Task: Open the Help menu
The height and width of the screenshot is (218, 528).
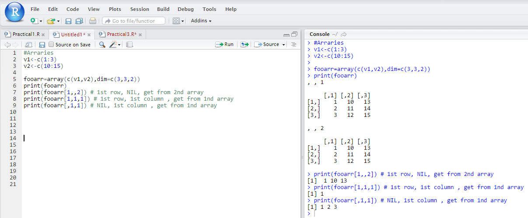Action: [231, 9]
